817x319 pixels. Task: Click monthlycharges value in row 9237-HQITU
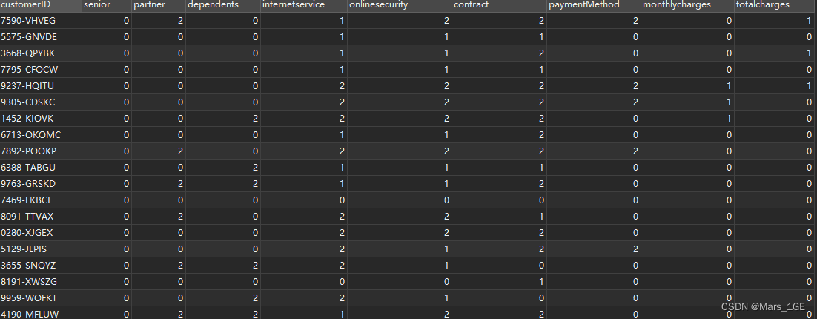pos(687,86)
